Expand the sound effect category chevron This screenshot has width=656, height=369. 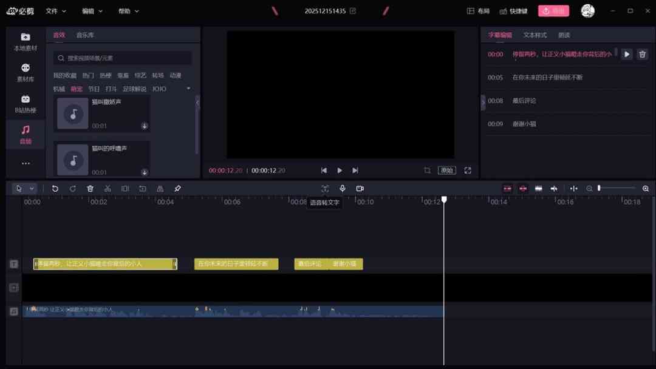point(188,88)
